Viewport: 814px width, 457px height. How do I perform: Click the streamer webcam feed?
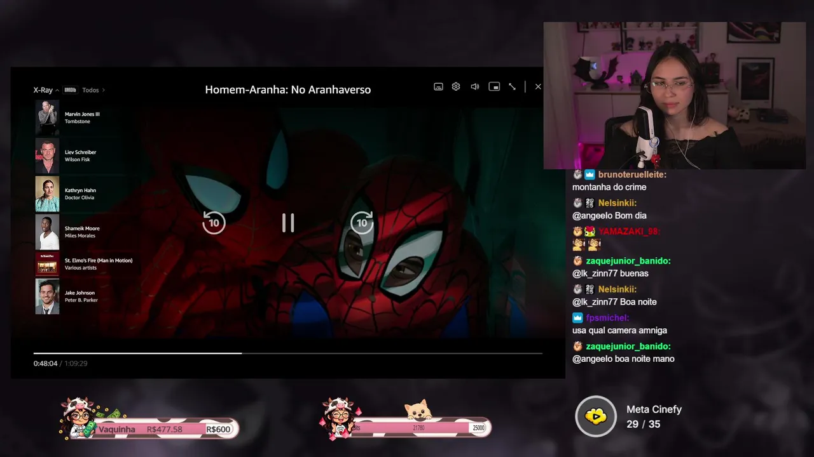(674, 96)
